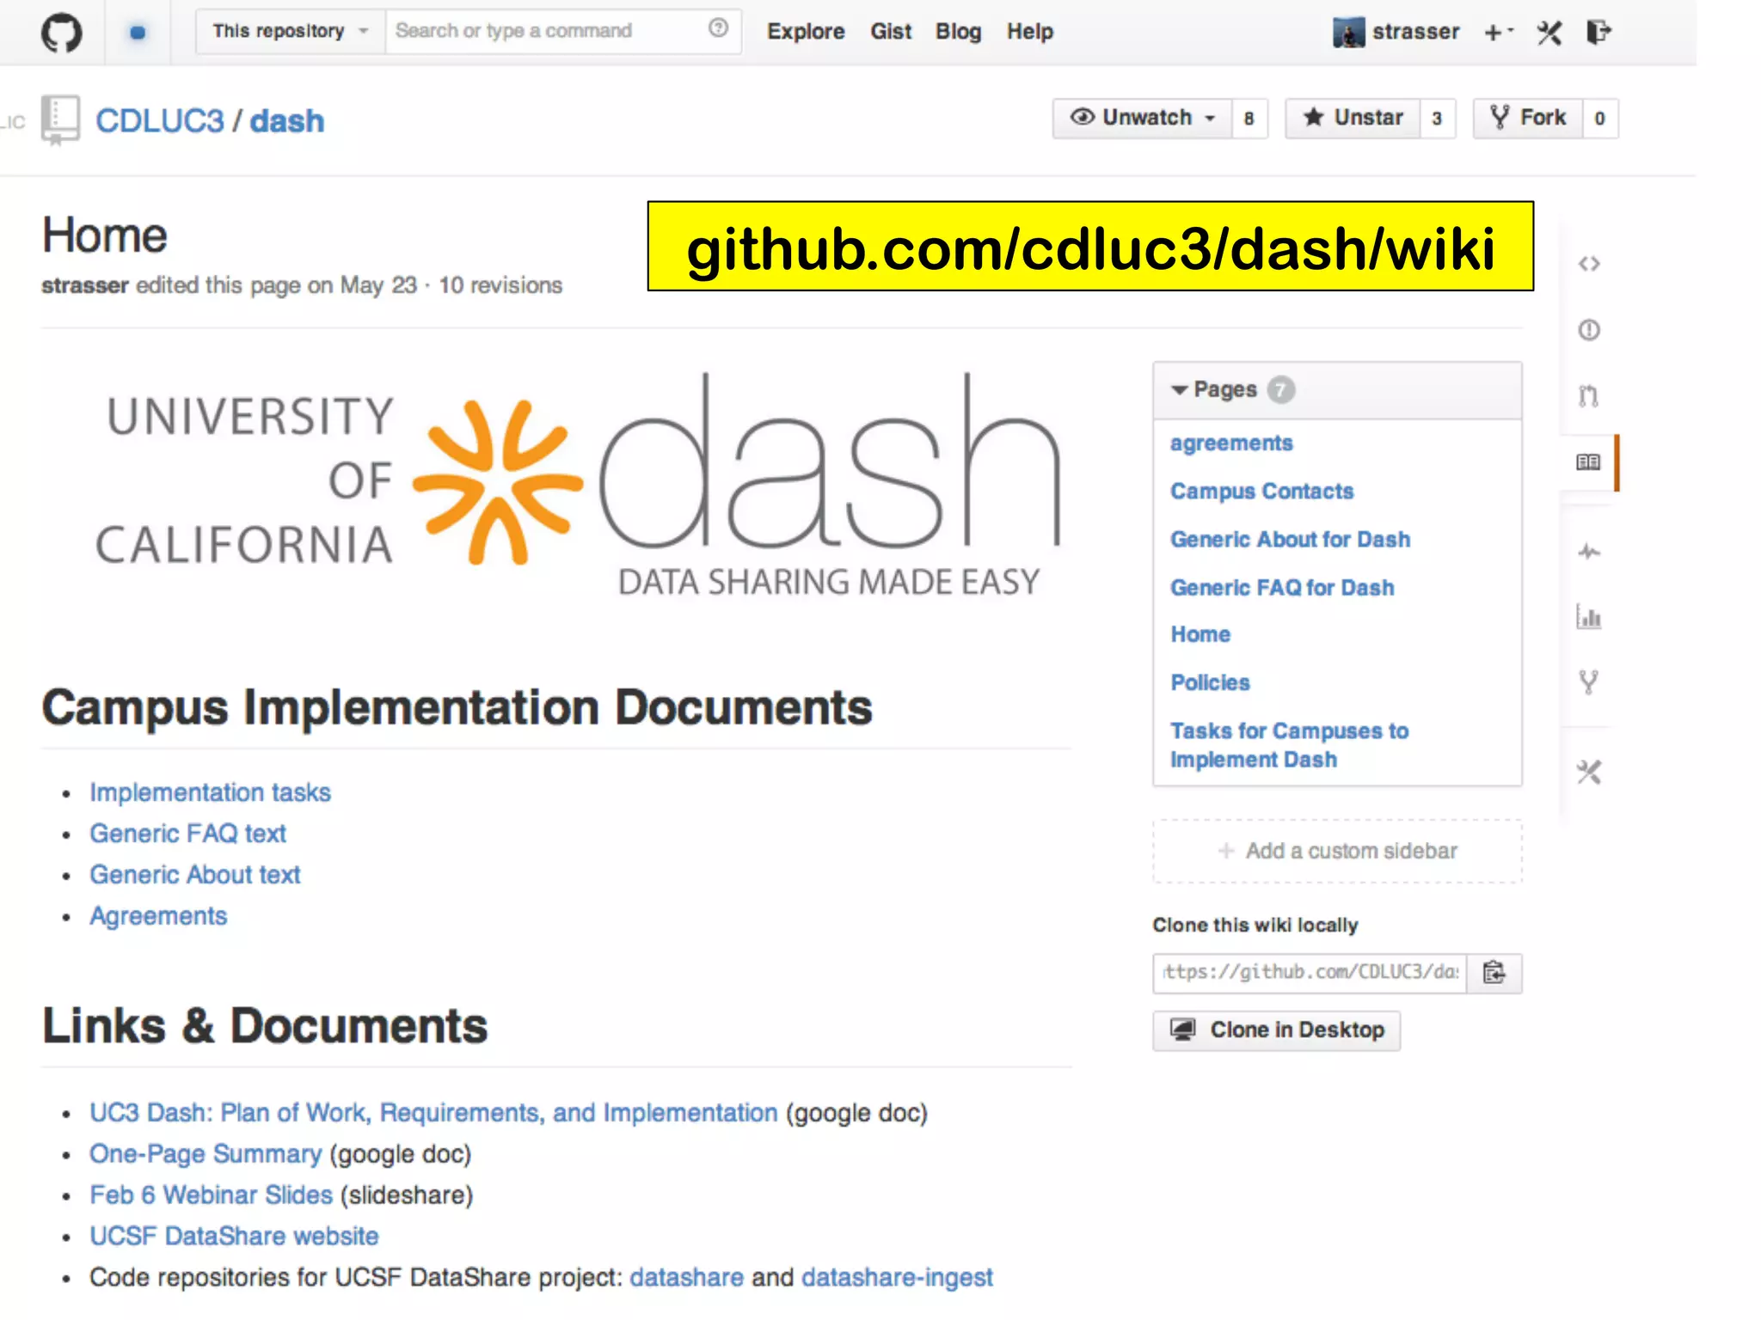Image resolution: width=1761 pixels, height=1320 pixels.
Task: Click Clone in Desktop button
Action: (1276, 1030)
